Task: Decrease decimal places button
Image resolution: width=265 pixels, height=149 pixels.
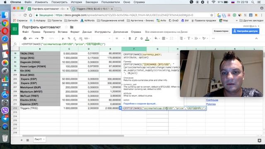Action: tap(75, 38)
